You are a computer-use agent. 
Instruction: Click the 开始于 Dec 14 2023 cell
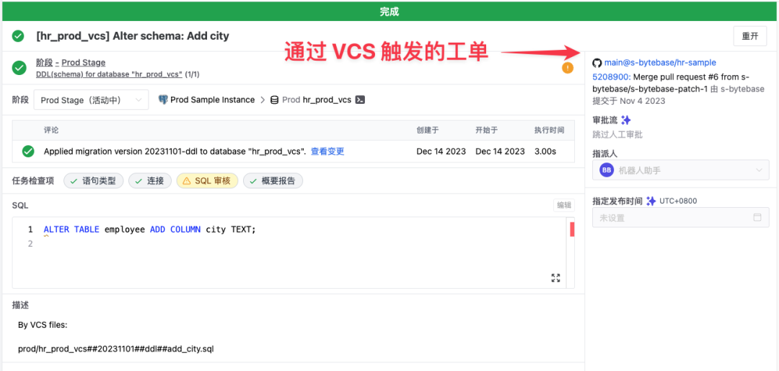coord(500,152)
